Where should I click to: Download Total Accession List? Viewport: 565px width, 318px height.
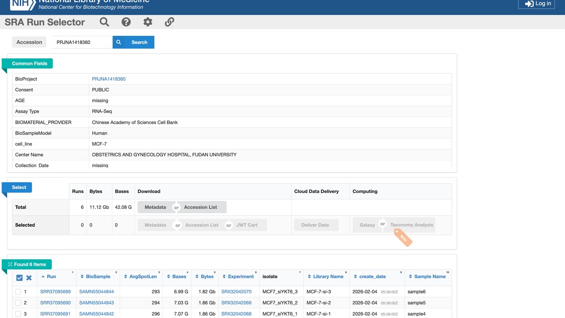pyautogui.click(x=200, y=207)
